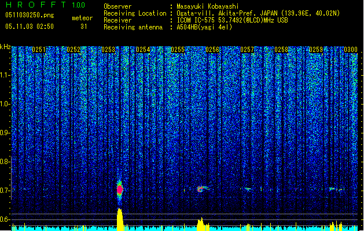Viewport: 364px width, 231px height.
Task: Click the 0.9 kHz axis label
Action: 5,133
